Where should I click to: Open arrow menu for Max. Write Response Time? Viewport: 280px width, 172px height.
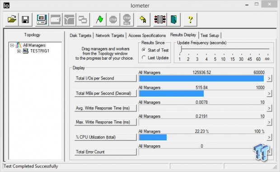click(269, 122)
